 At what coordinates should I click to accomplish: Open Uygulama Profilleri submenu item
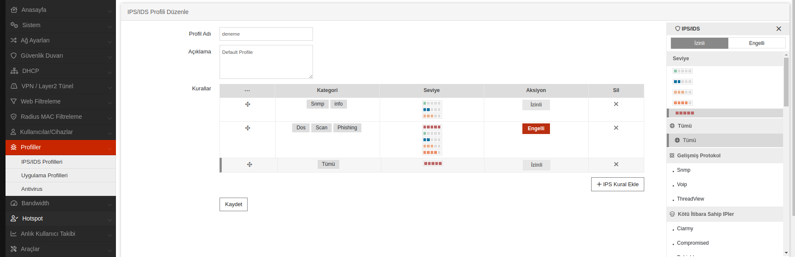(61, 176)
